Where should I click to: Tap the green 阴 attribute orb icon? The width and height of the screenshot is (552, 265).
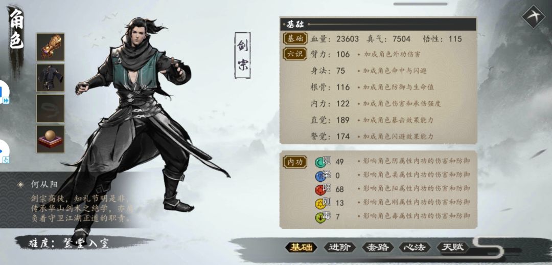tap(320, 162)
